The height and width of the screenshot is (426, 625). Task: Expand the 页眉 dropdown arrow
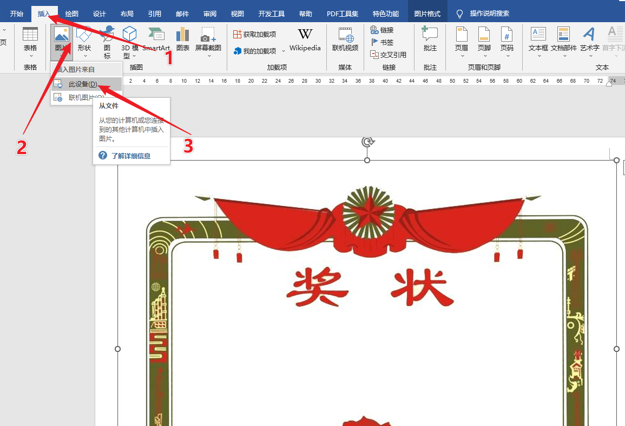[462, 56]
